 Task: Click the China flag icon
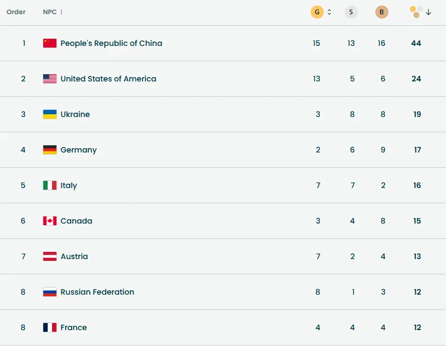[x=50, y=43]
